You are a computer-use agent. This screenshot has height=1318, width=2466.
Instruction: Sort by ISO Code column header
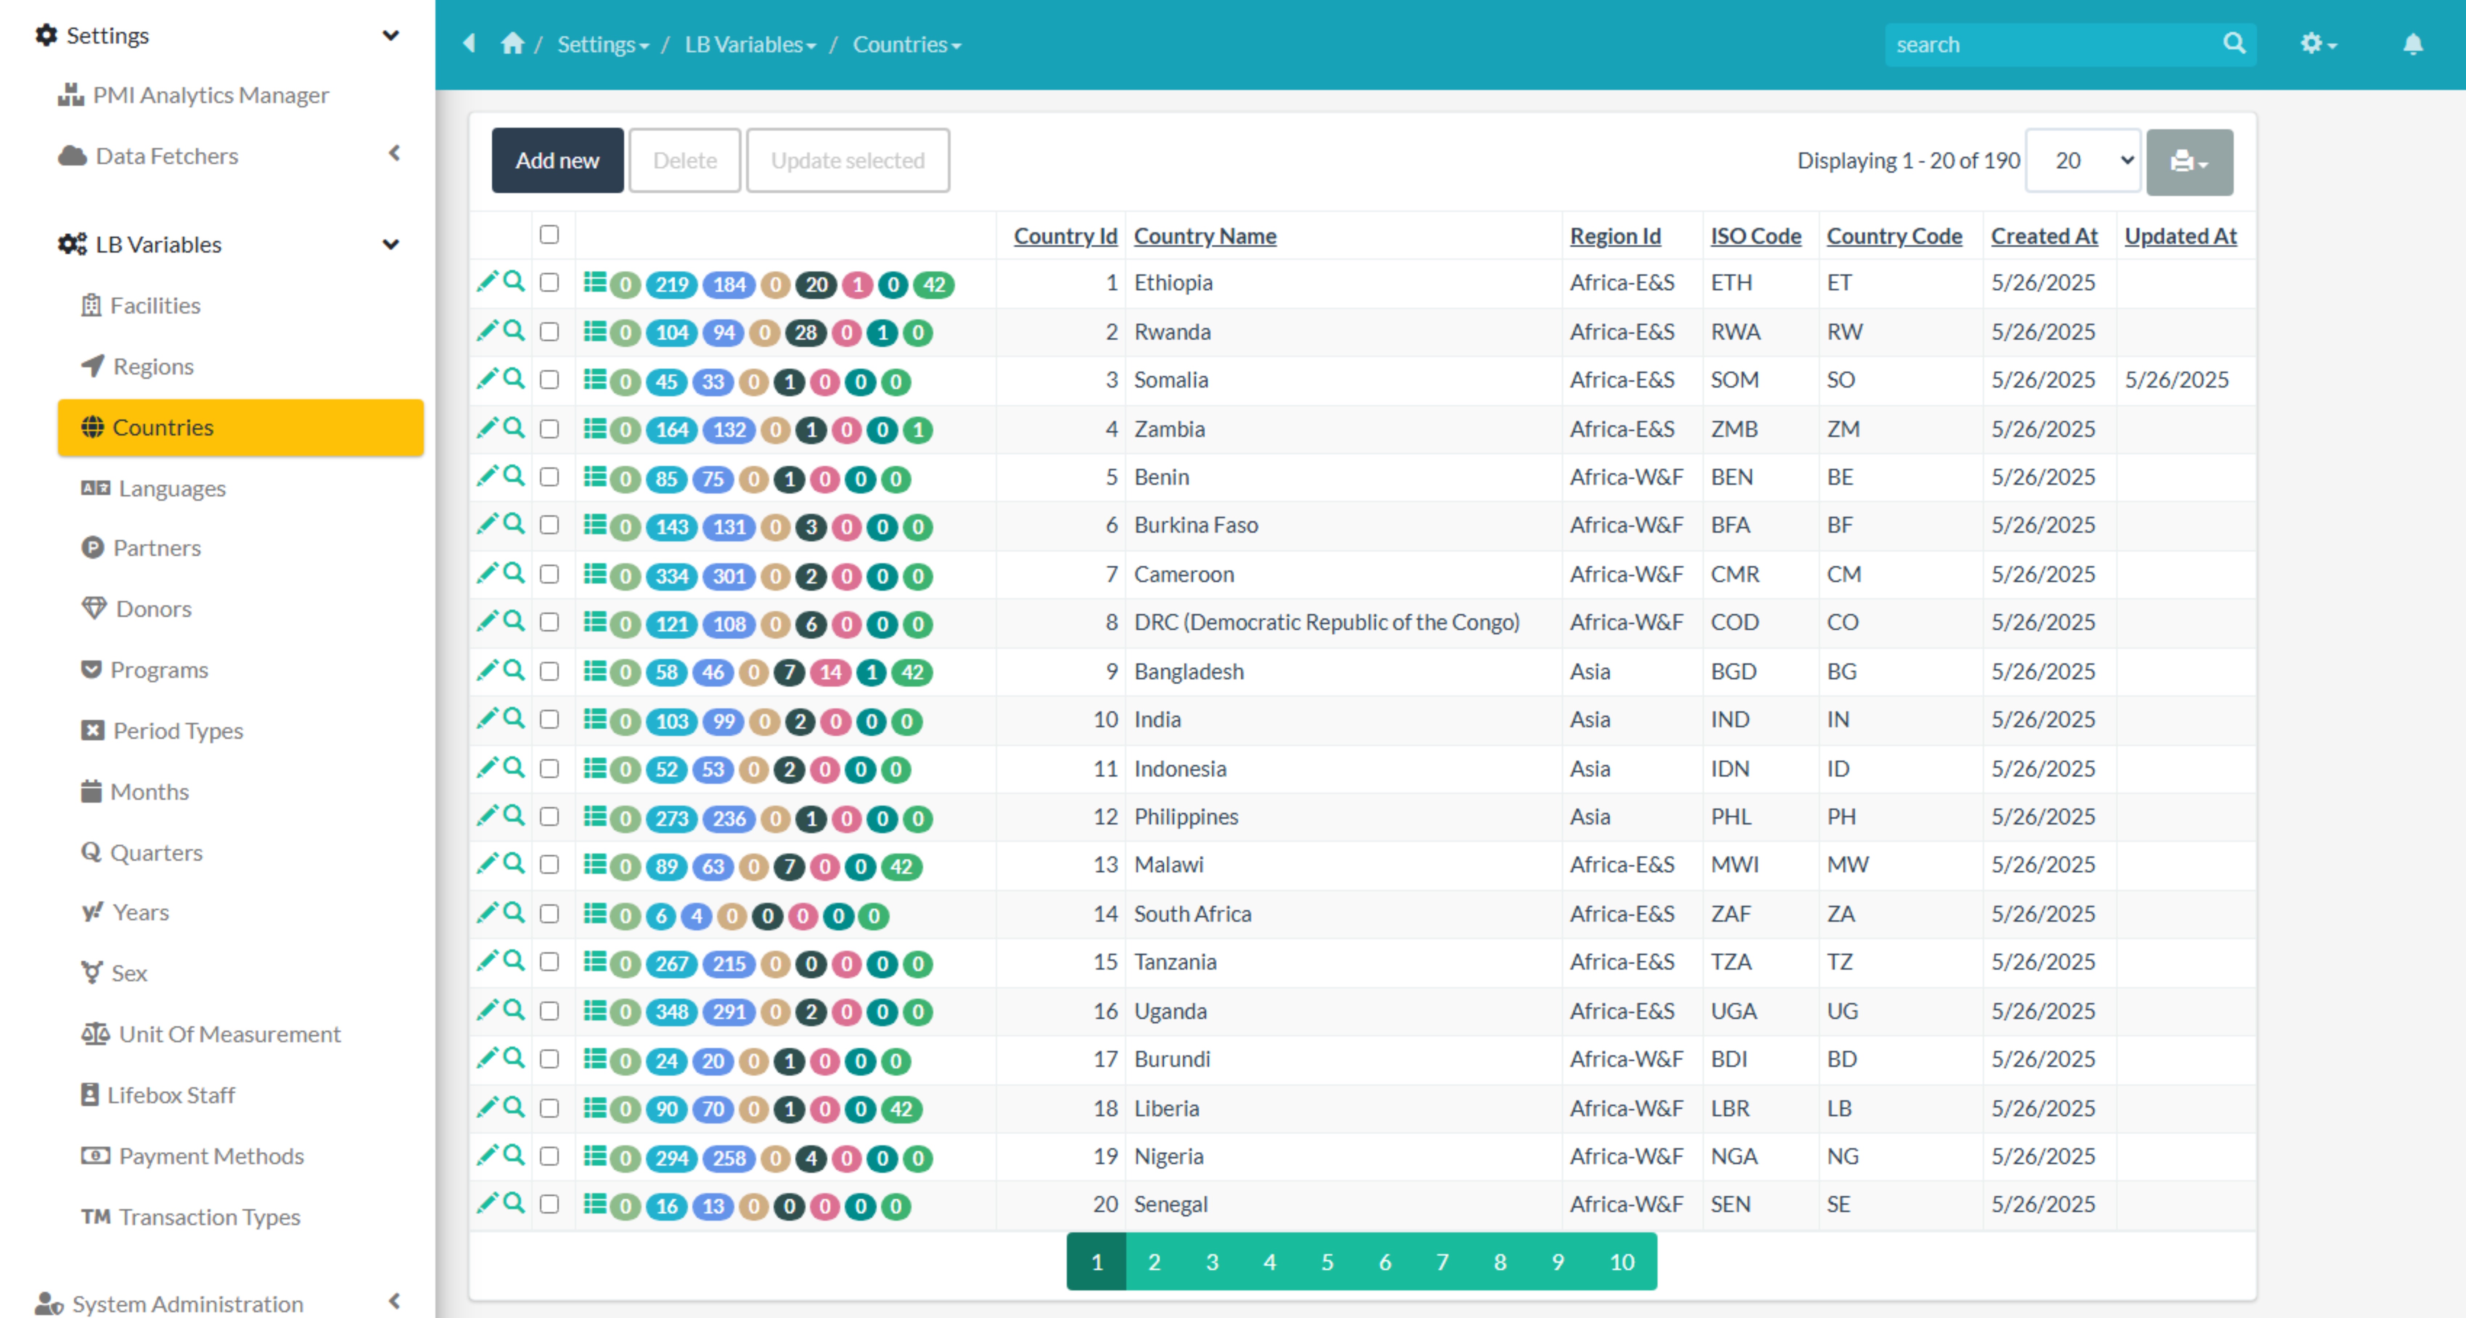tap(1755, 236)
